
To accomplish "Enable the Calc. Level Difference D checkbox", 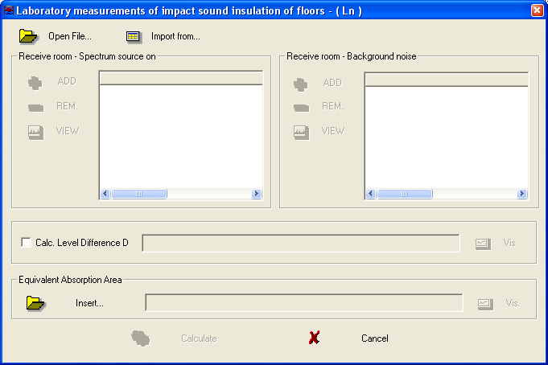I will coord(26,243).
